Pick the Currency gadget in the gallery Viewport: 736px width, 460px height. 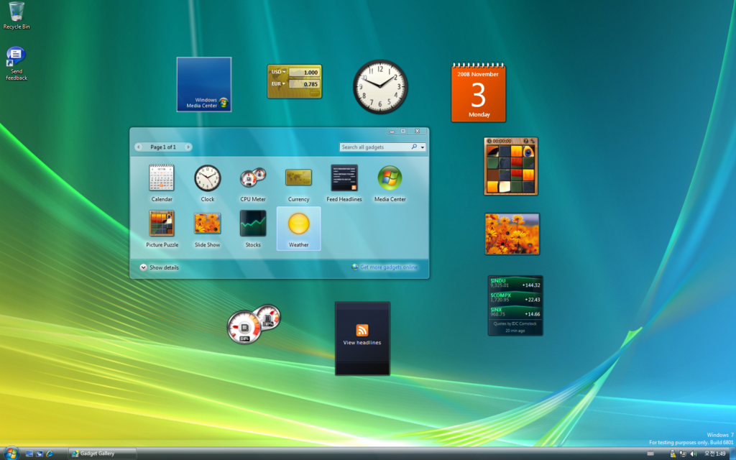coord(298,183)
